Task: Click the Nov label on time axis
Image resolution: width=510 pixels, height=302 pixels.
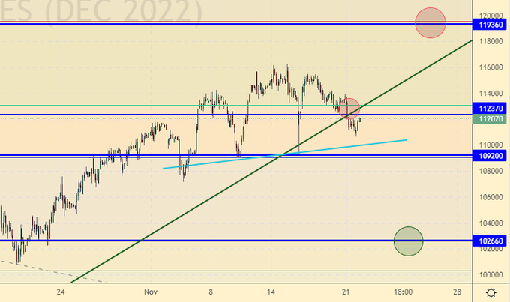Action: (x=151, y=291)
